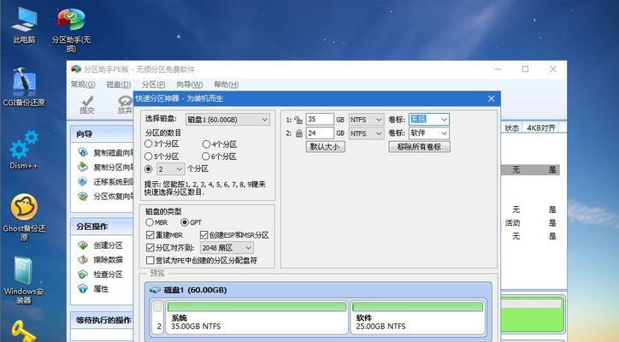Open Windows安装器 desktop icon
This screenshot has width=619, height=342.
(24, 280)
